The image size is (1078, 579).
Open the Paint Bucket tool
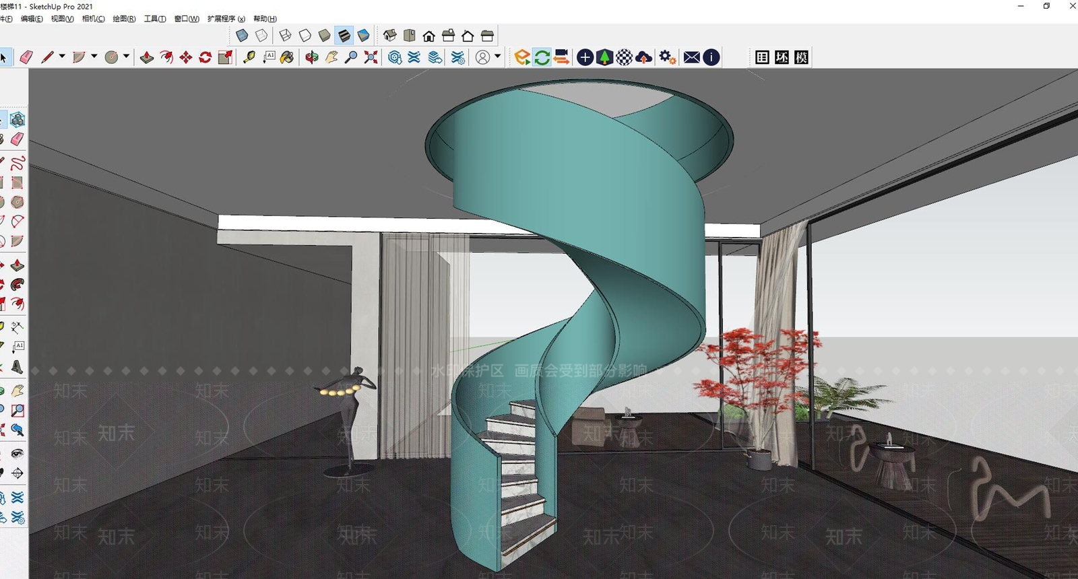pos(287,57)
